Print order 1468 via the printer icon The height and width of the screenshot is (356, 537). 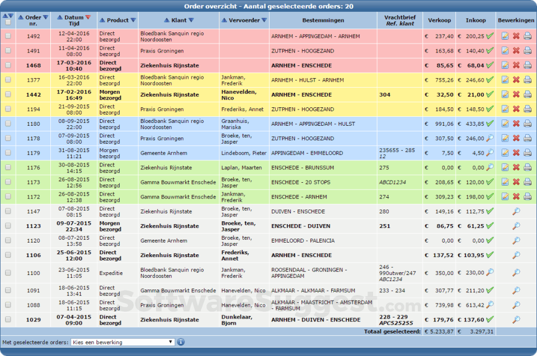tap(527, 65)
